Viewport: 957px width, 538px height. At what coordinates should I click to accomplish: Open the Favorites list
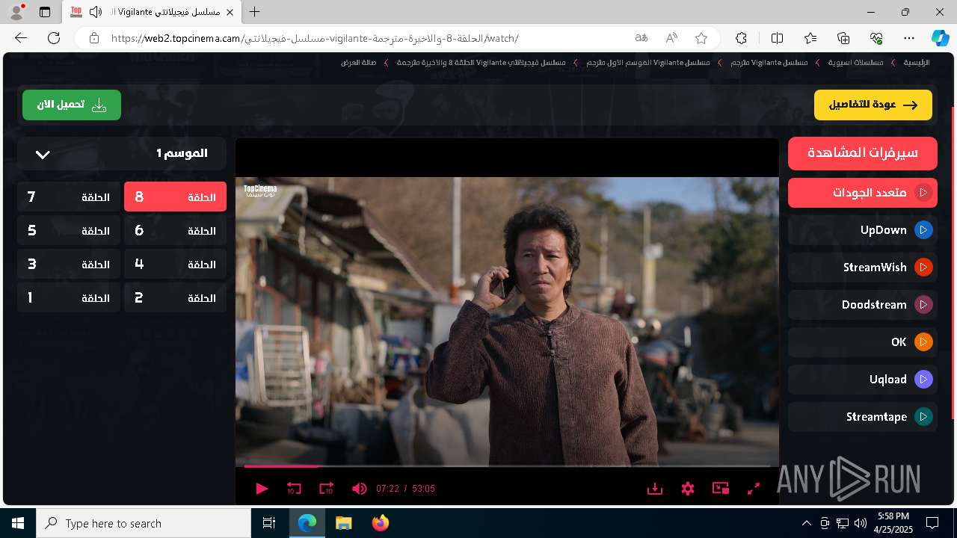point(810,38)
